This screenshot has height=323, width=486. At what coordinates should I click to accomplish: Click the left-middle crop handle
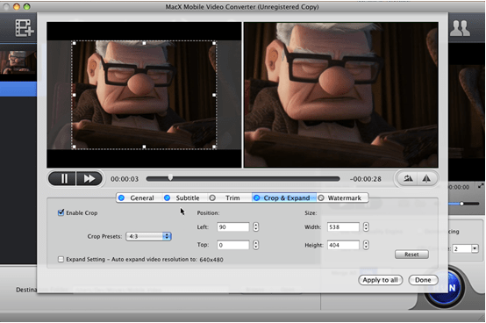pyautogui.click(x=74, y=95)
